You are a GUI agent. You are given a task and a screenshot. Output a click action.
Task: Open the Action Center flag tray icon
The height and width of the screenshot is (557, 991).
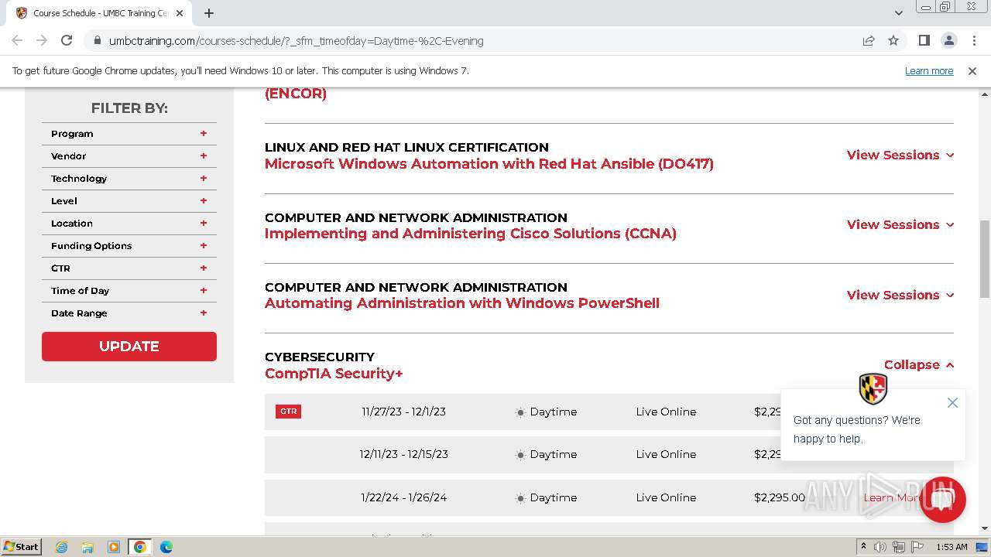(917, 547)
